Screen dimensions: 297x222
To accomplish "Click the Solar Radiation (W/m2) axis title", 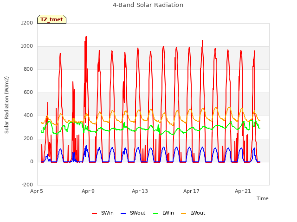I will (x=6, y=105).
